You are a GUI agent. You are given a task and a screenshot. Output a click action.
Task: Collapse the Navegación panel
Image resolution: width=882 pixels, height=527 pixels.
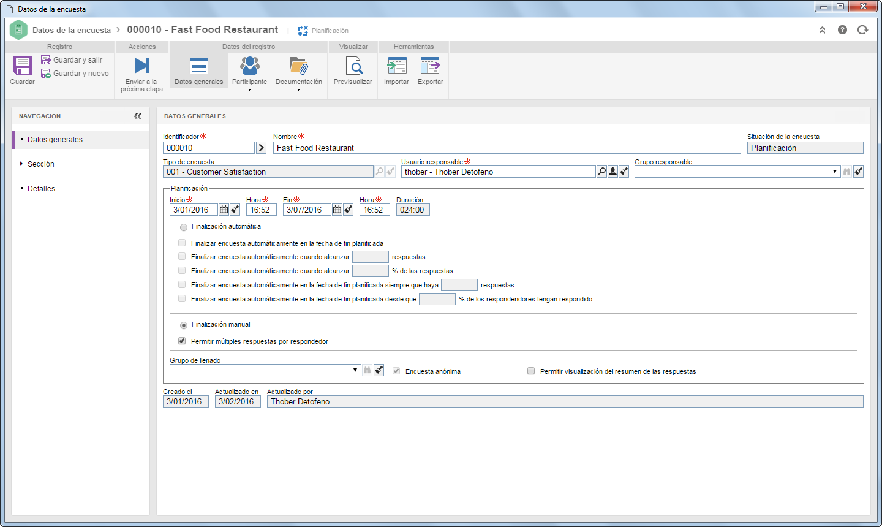pos(138,116)
